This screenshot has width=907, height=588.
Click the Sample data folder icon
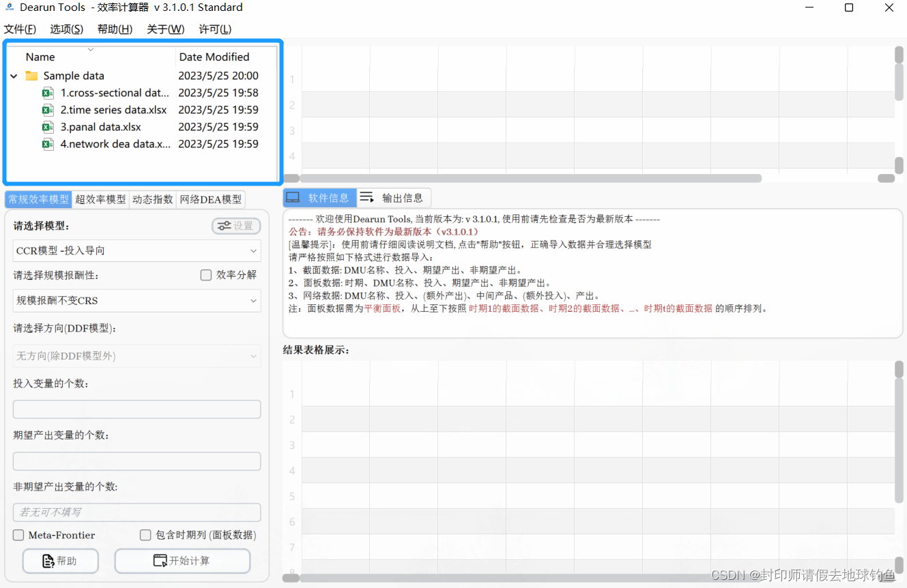pos(31,75)
